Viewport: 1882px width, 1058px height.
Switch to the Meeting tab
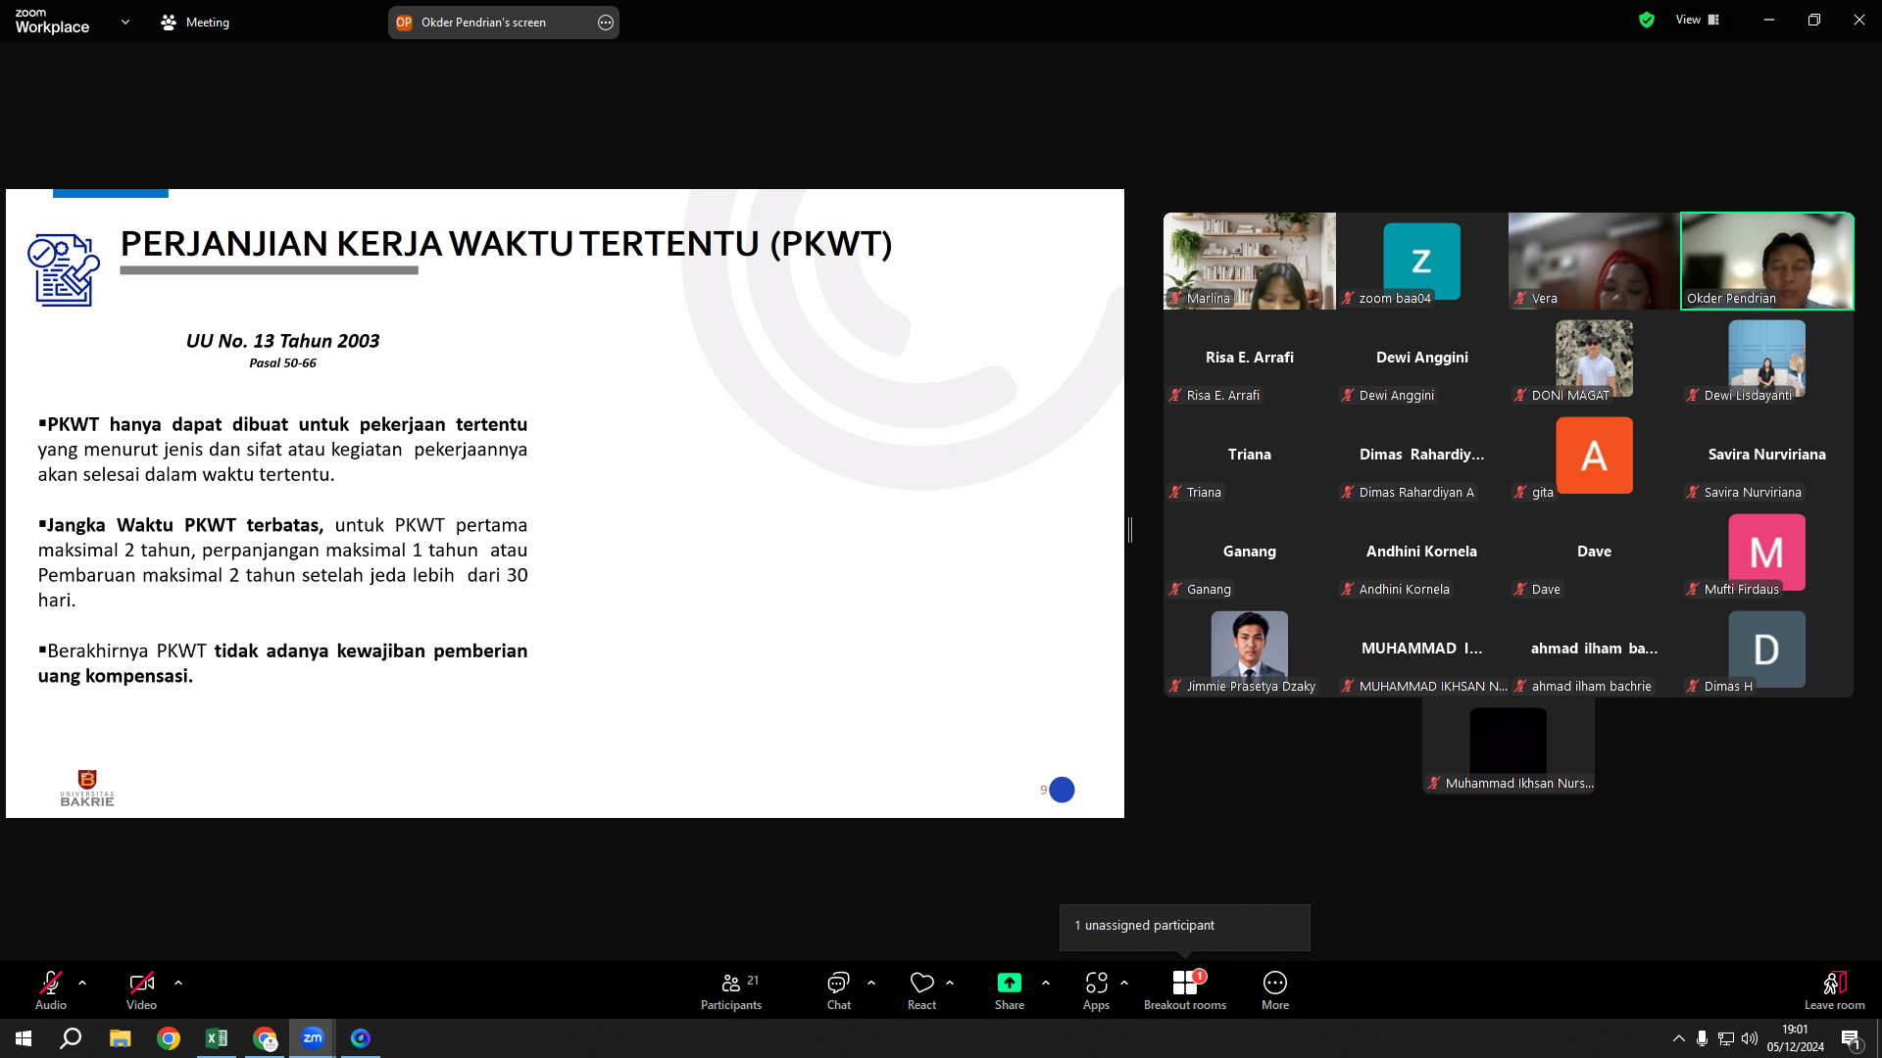[195, 22]
